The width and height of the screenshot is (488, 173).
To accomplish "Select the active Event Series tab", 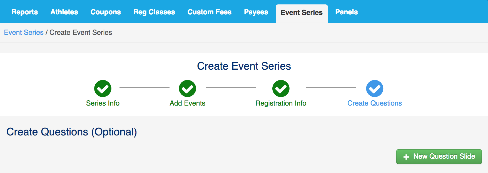I will [302, 13].
